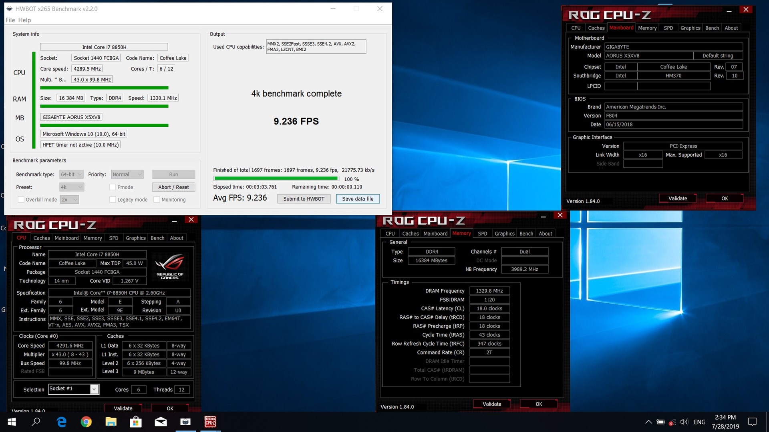Open File Explorer from taskbar
Screen dimensions: 769x432
(111, 422)
